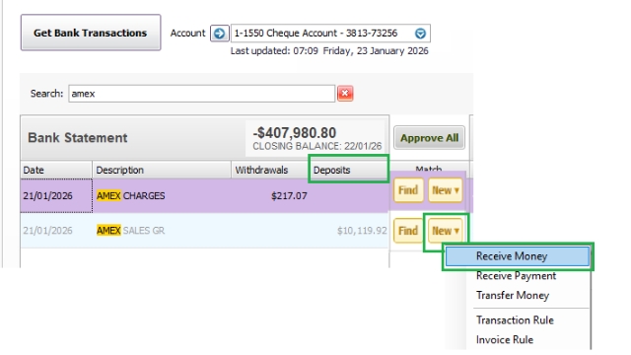
Task: Click the Get Bank Transactions button
Action: point(91,33)
